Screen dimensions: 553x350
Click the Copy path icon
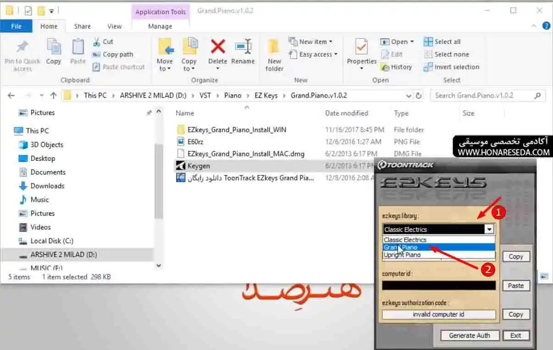[96, 55]
